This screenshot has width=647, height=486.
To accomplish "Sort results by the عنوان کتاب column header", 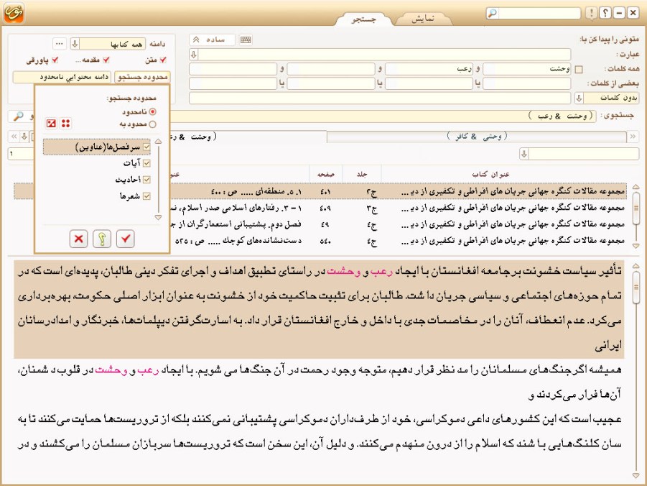I will (491, 174).
